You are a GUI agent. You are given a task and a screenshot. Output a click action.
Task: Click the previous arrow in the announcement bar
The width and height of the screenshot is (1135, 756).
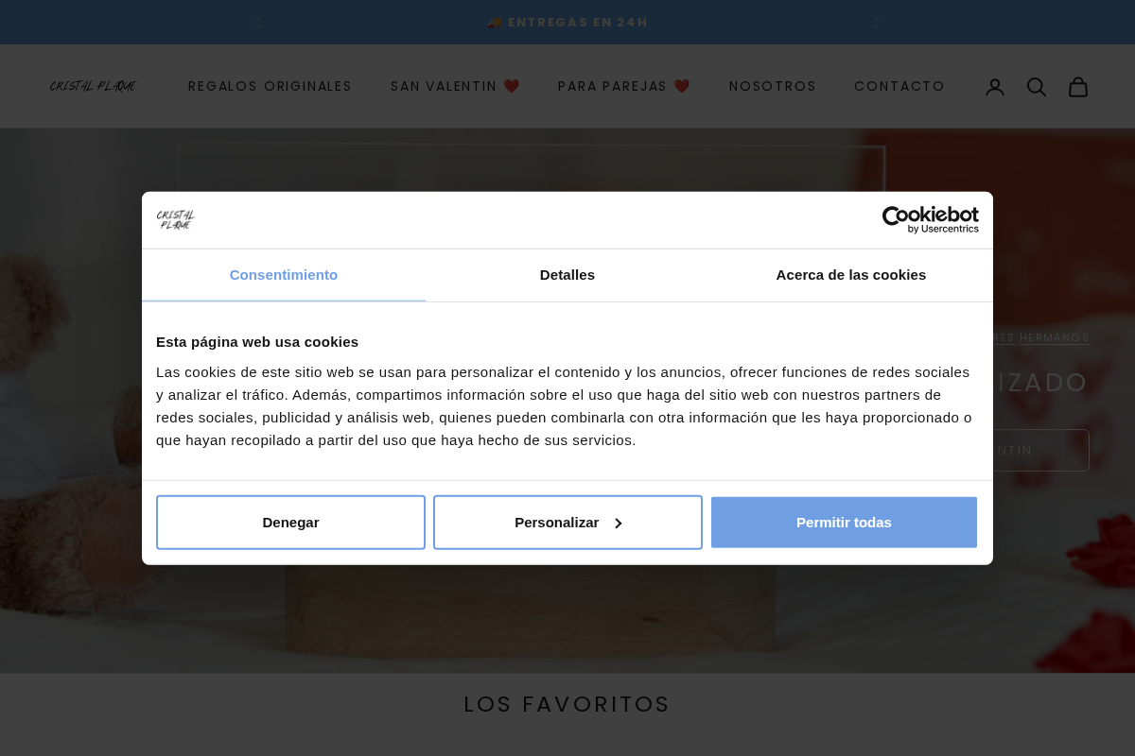click(258, 22)
